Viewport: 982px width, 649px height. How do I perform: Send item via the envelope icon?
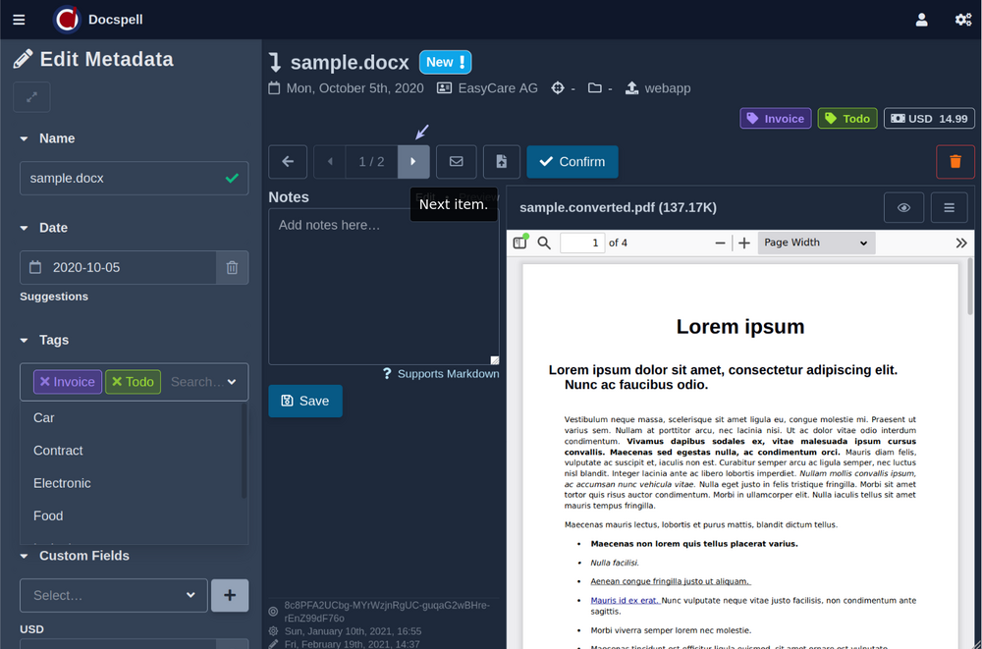(456, 162)
